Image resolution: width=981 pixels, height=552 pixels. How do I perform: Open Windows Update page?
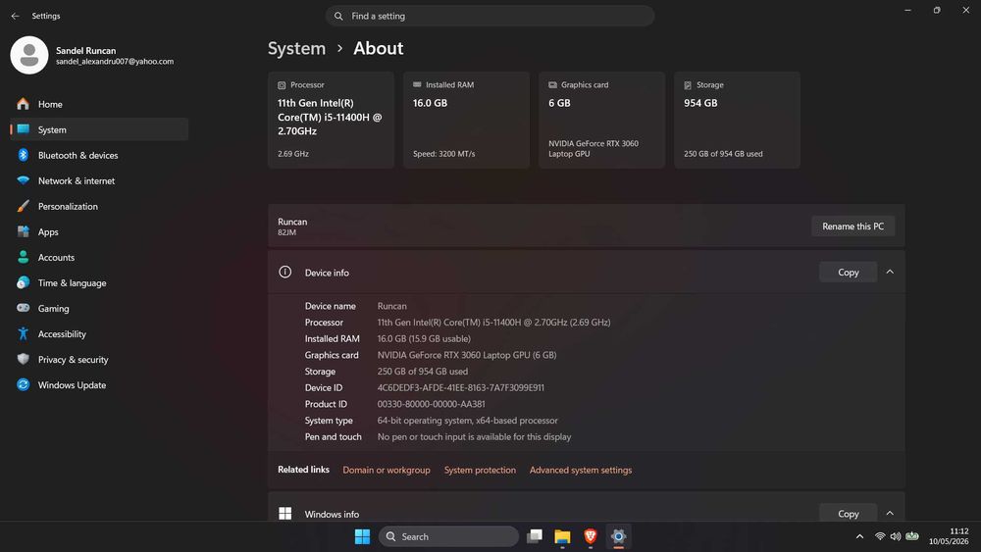click(x=99, y=385)
